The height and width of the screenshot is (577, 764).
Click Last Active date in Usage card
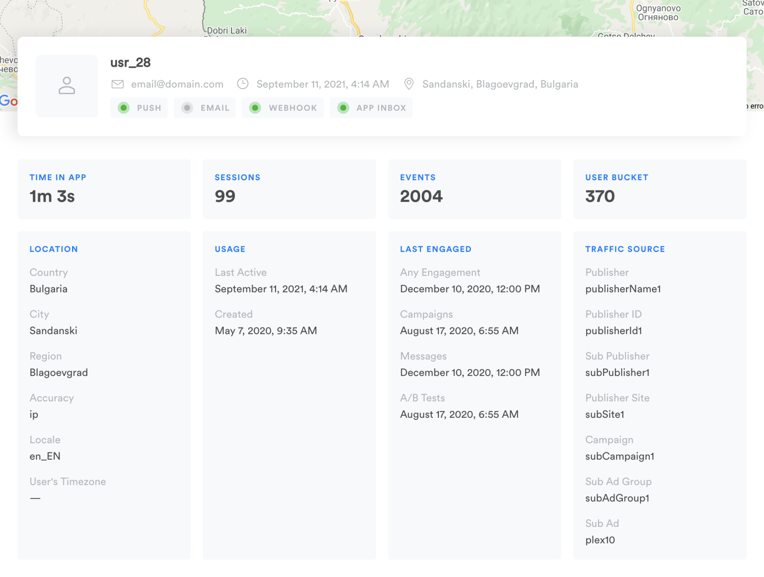tap(281, 289)
